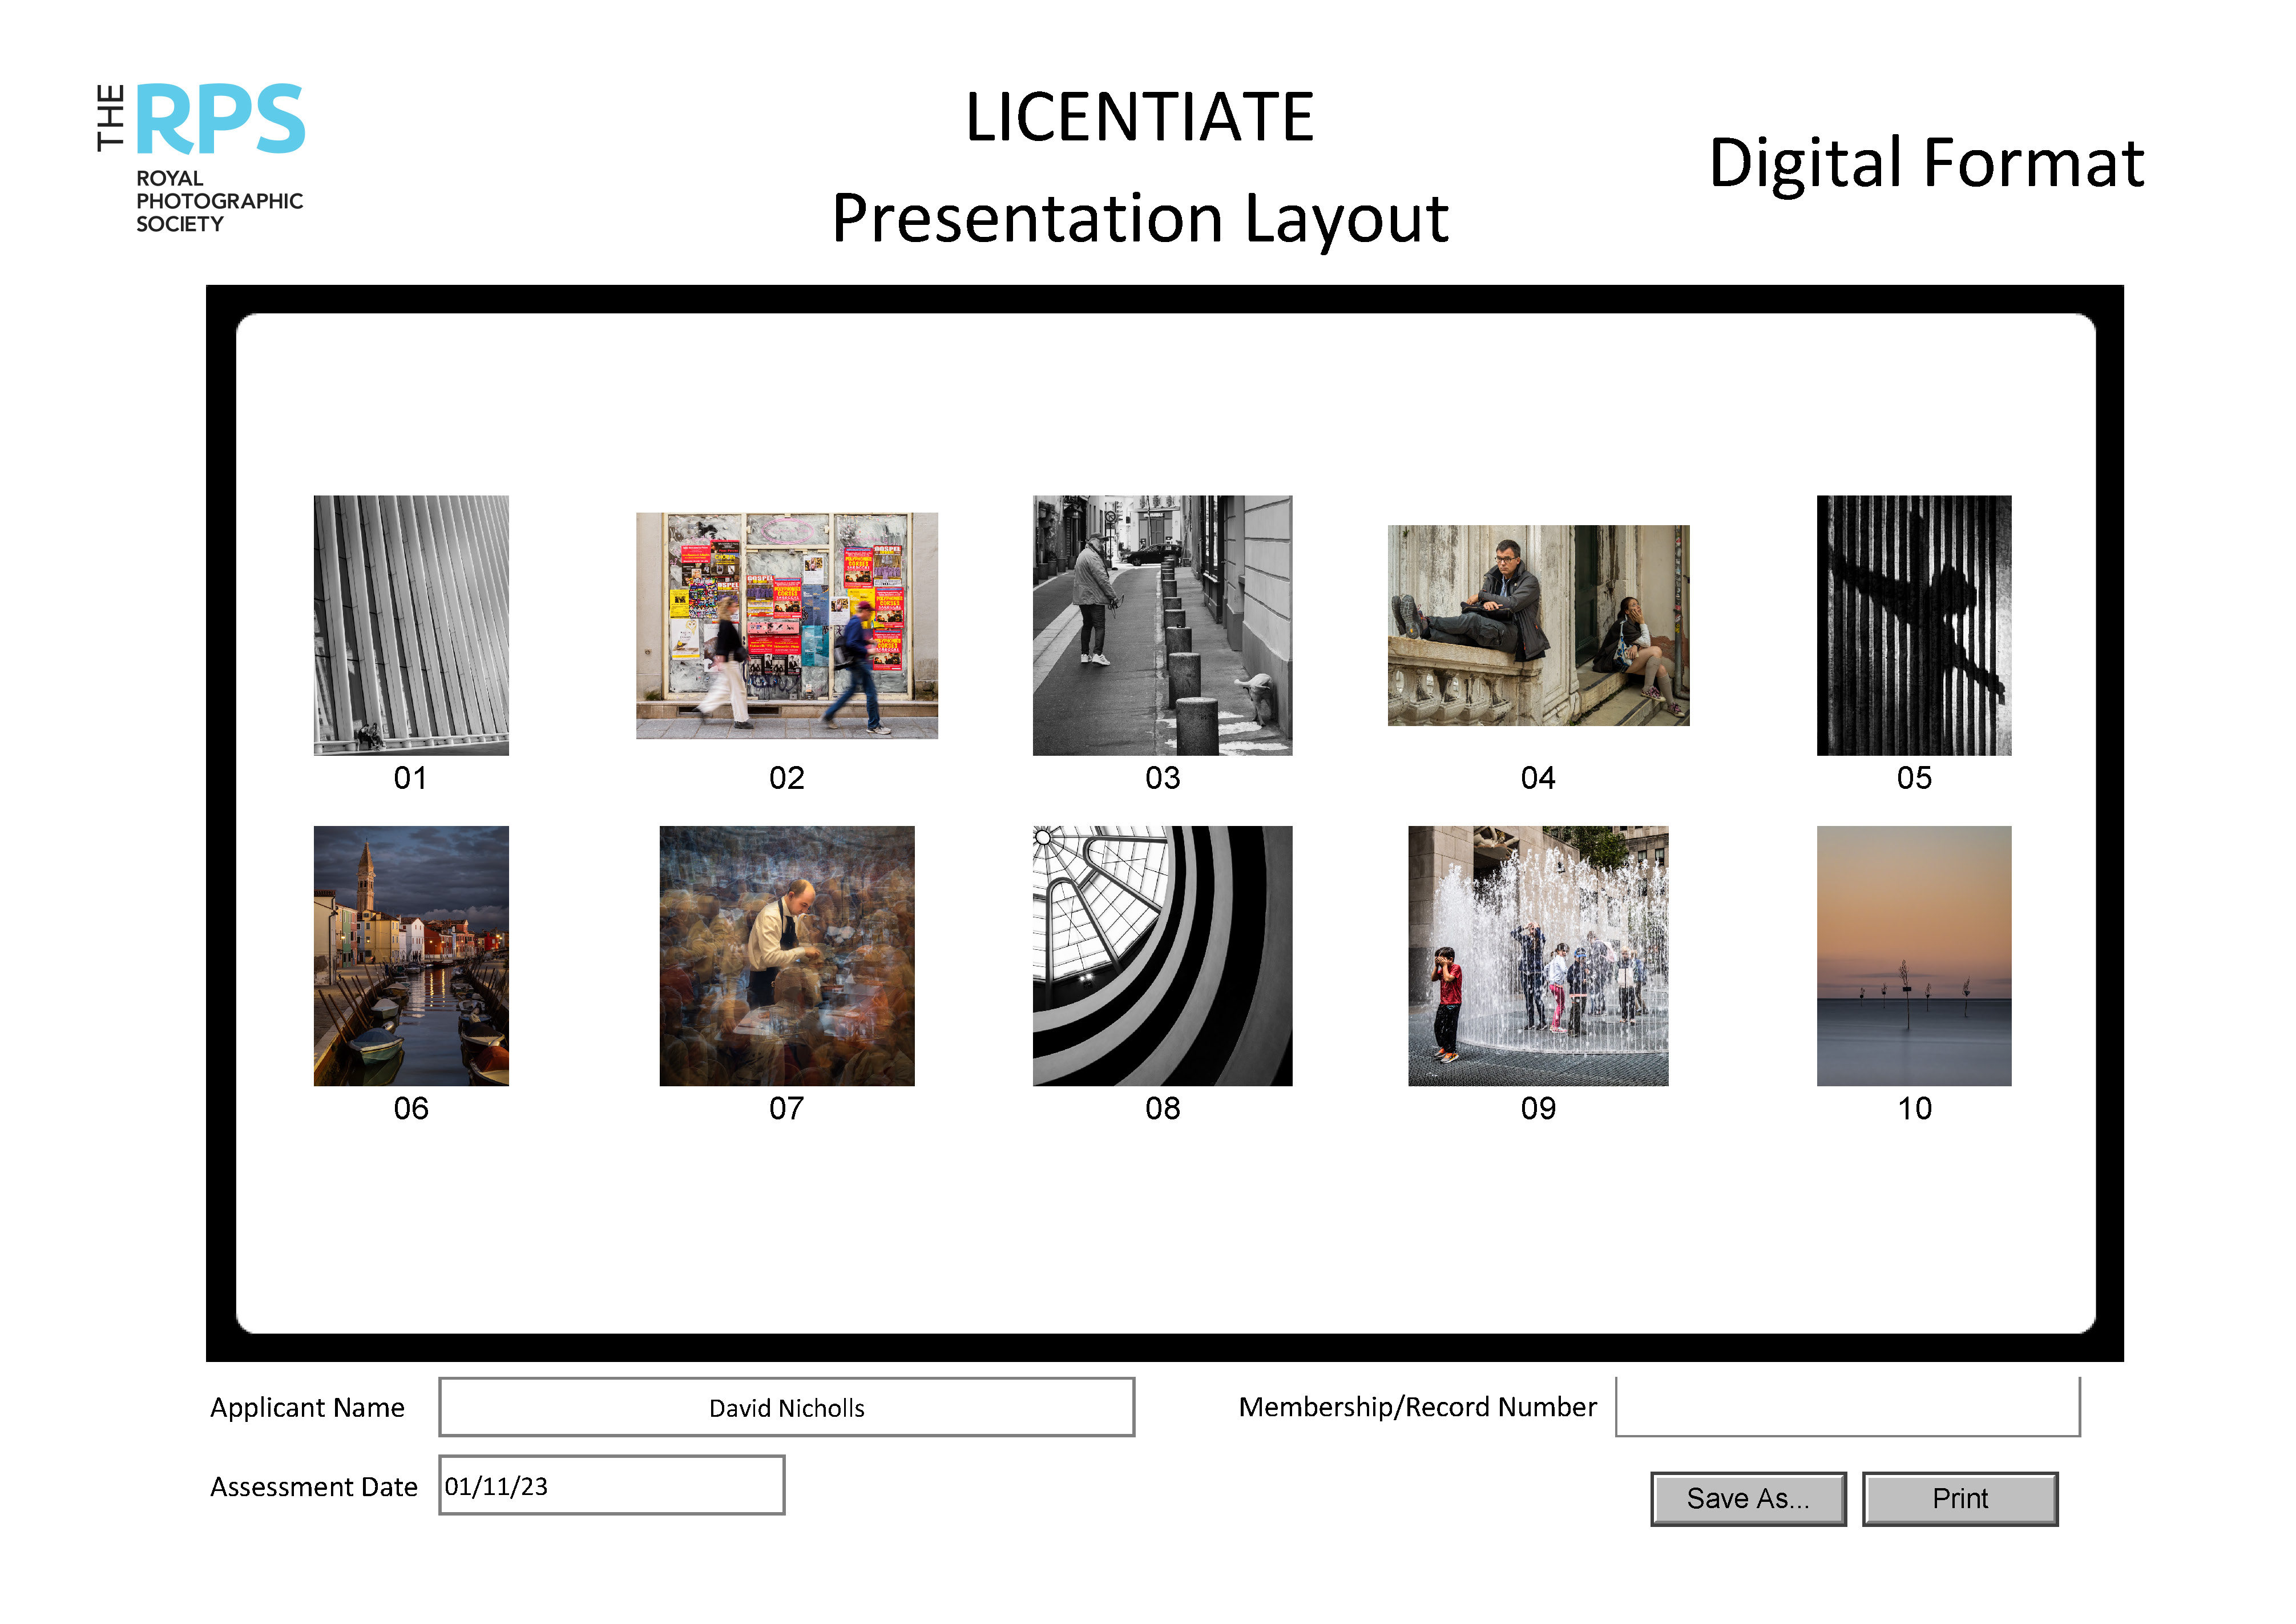Viewport: 2296px width, 1624px height.
Task: Click the Assessment Date field showing 01/11/23
Action: pyautogui.click(x=611, y=1485)
